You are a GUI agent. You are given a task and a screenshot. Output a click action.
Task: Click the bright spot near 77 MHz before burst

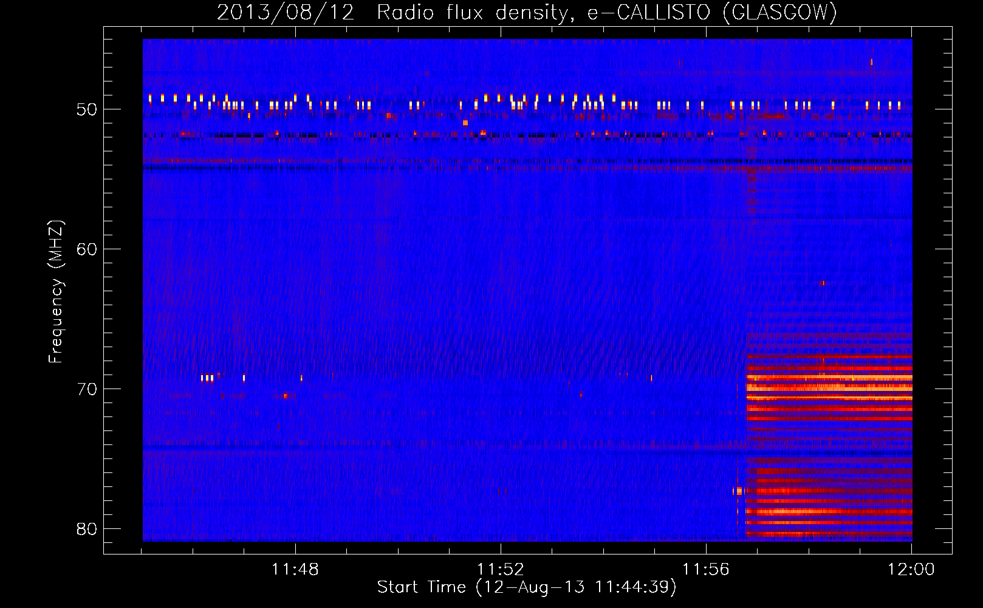click(738, 491)
